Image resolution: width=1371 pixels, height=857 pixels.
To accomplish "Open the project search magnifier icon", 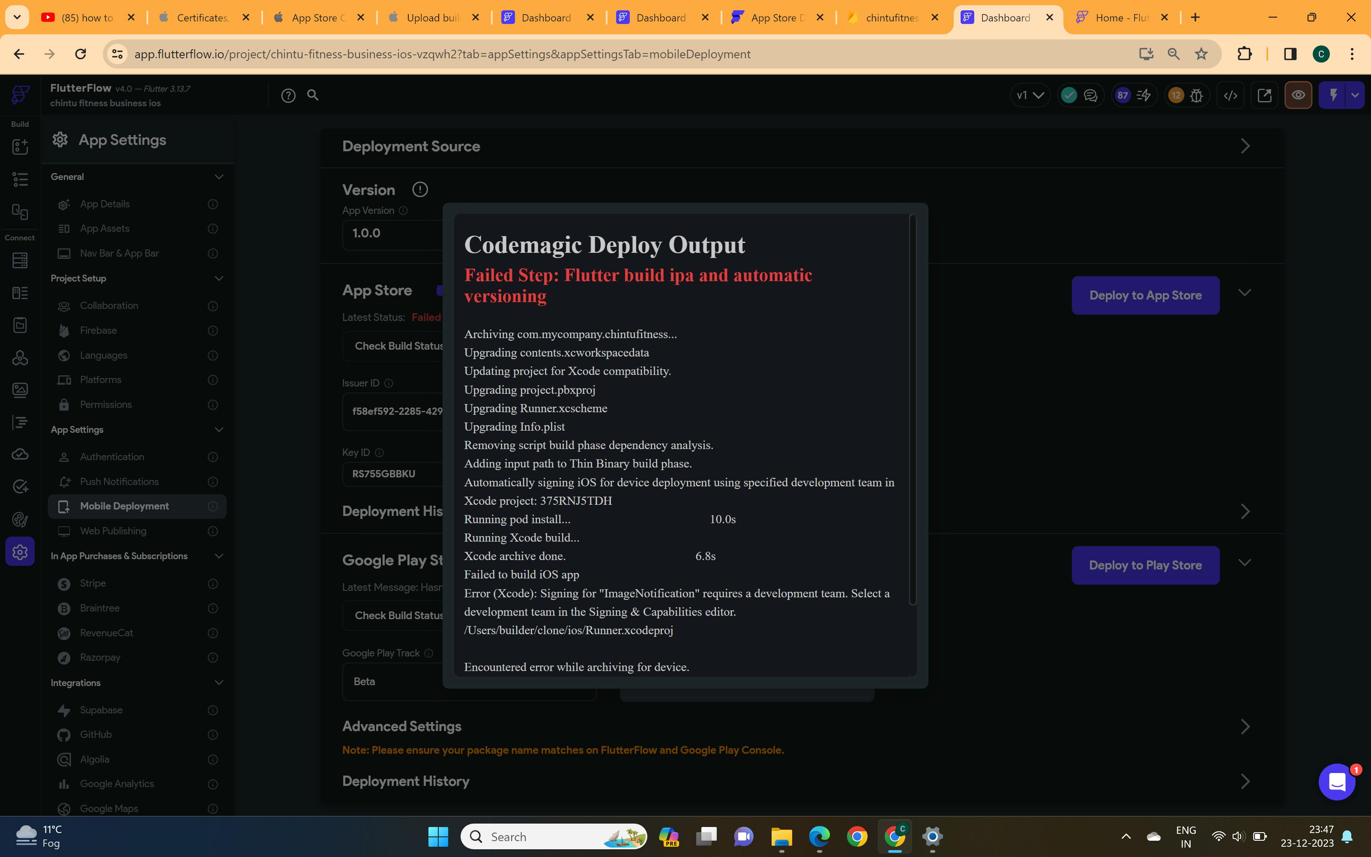I will 313,95.
